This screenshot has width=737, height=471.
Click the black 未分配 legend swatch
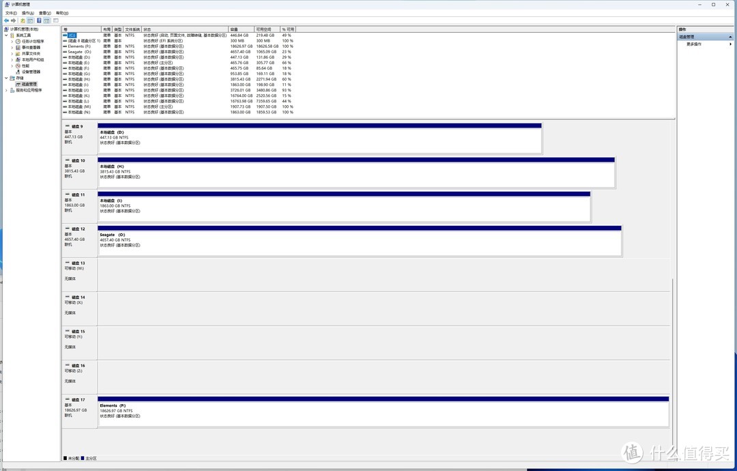pos(66,458)
